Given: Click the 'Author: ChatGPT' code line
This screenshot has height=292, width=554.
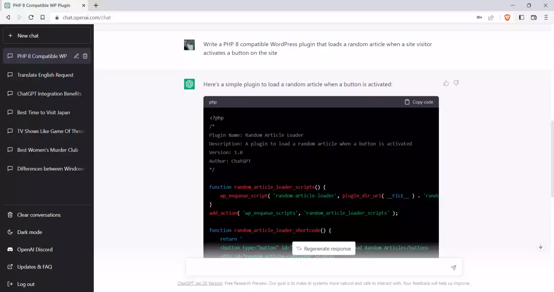Looking at the screenshot, I should (x=230, y=161).
